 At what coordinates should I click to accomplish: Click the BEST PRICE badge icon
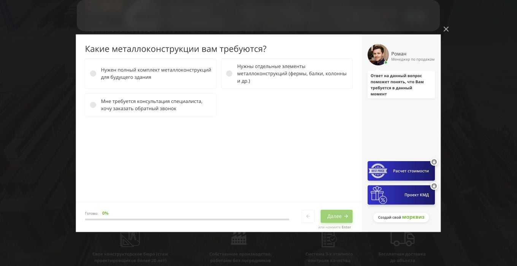(378, 171)
